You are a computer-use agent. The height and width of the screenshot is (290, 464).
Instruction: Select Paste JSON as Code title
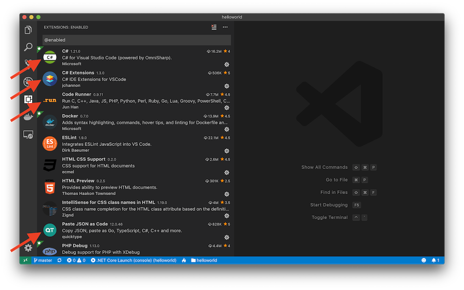[x=84, y=224]
